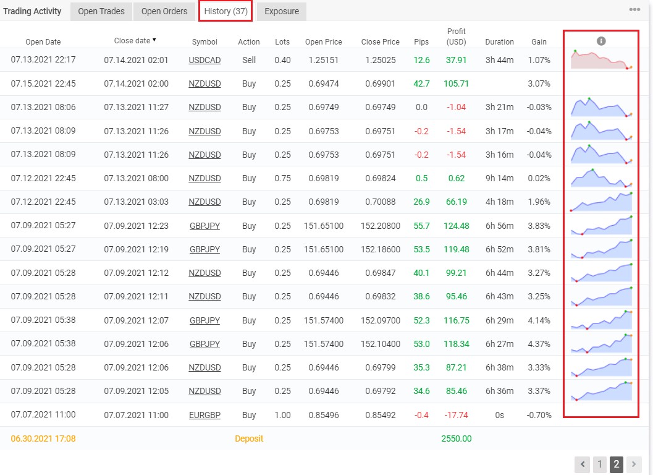
Task: View mini chart for -1.04 profit trade
Action: click(x=601, y=107)
